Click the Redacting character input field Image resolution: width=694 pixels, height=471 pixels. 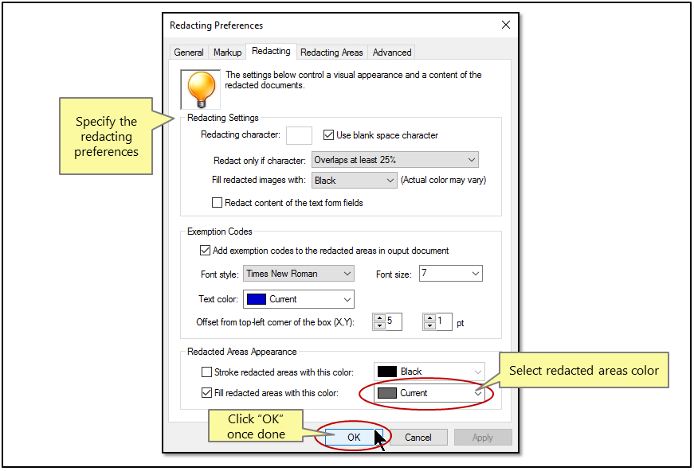coord(299,134)
